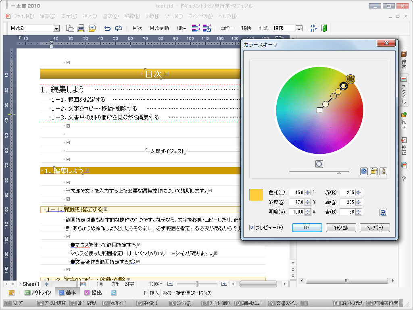Switch to the 提出 tab
413x310 pixels.
[x=93, y=293]
